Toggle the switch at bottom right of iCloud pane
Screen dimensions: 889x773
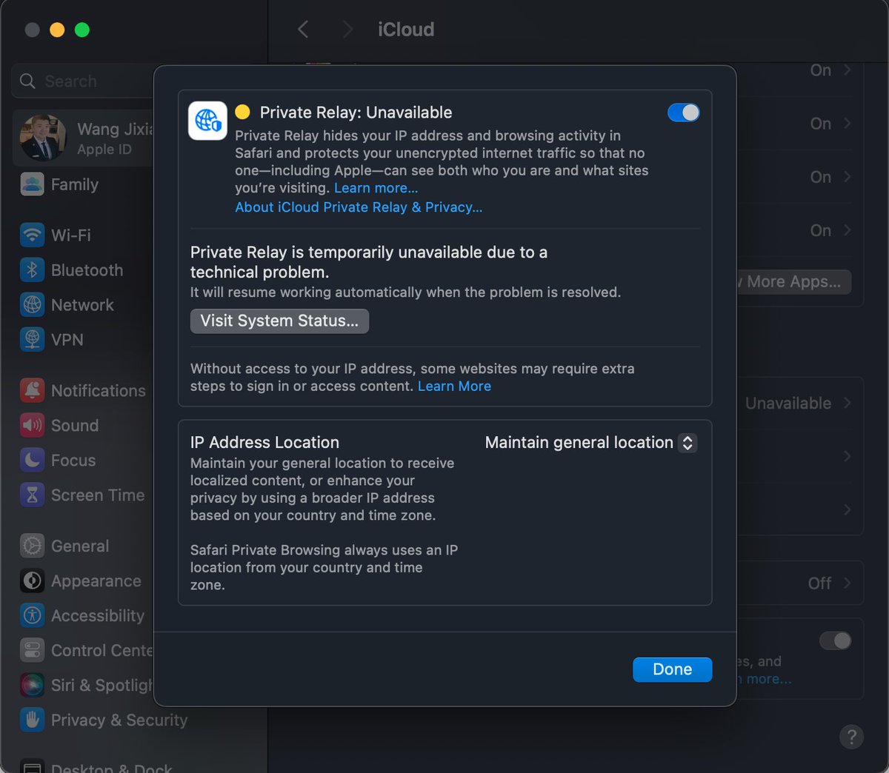point(835,640)
